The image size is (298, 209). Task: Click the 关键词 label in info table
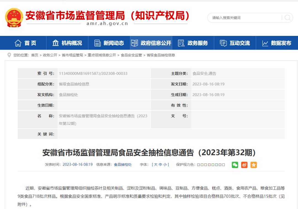pos(46,134)
